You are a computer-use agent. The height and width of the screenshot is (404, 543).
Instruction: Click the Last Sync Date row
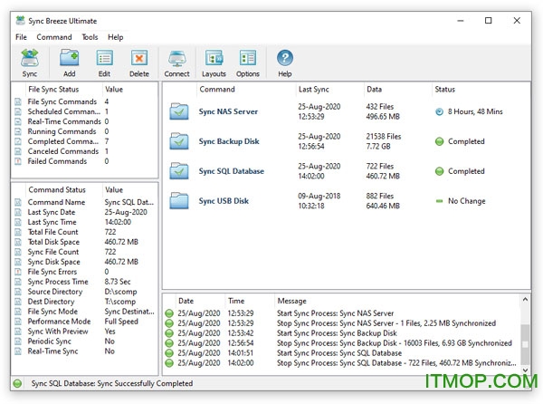(x=85, y=212)
